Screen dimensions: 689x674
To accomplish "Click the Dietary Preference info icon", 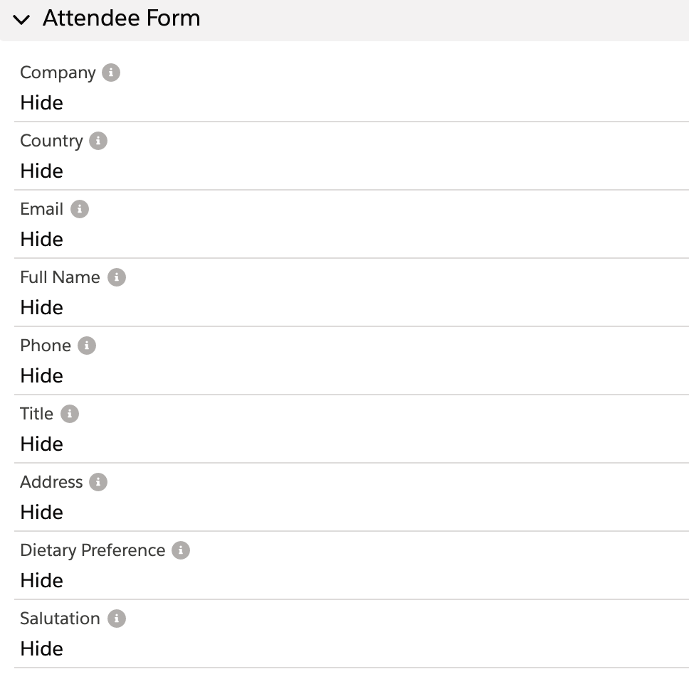I will [x=181, y=550].
